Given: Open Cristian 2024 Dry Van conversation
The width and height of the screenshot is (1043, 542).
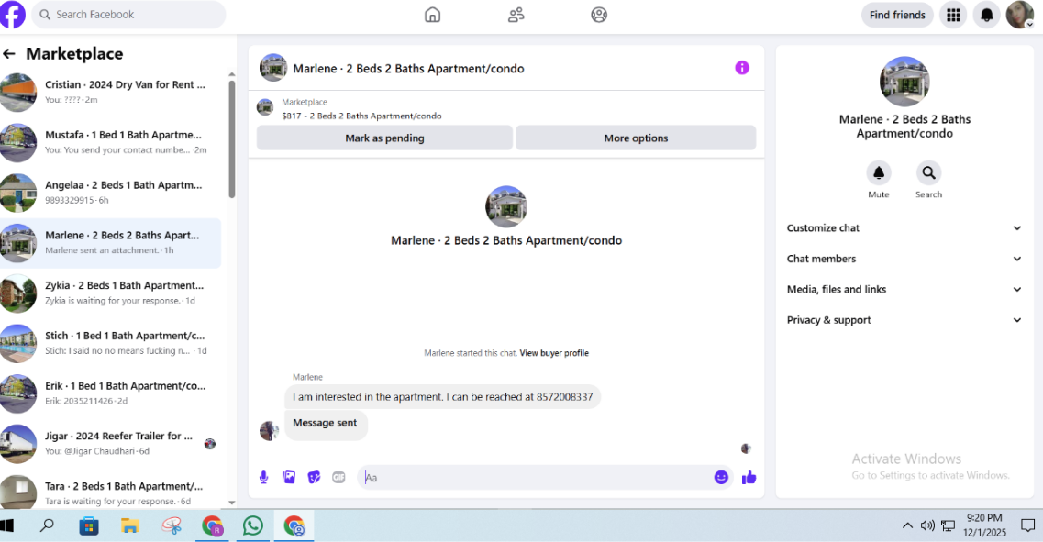Looking at the screenshot, I should (110, 92).
